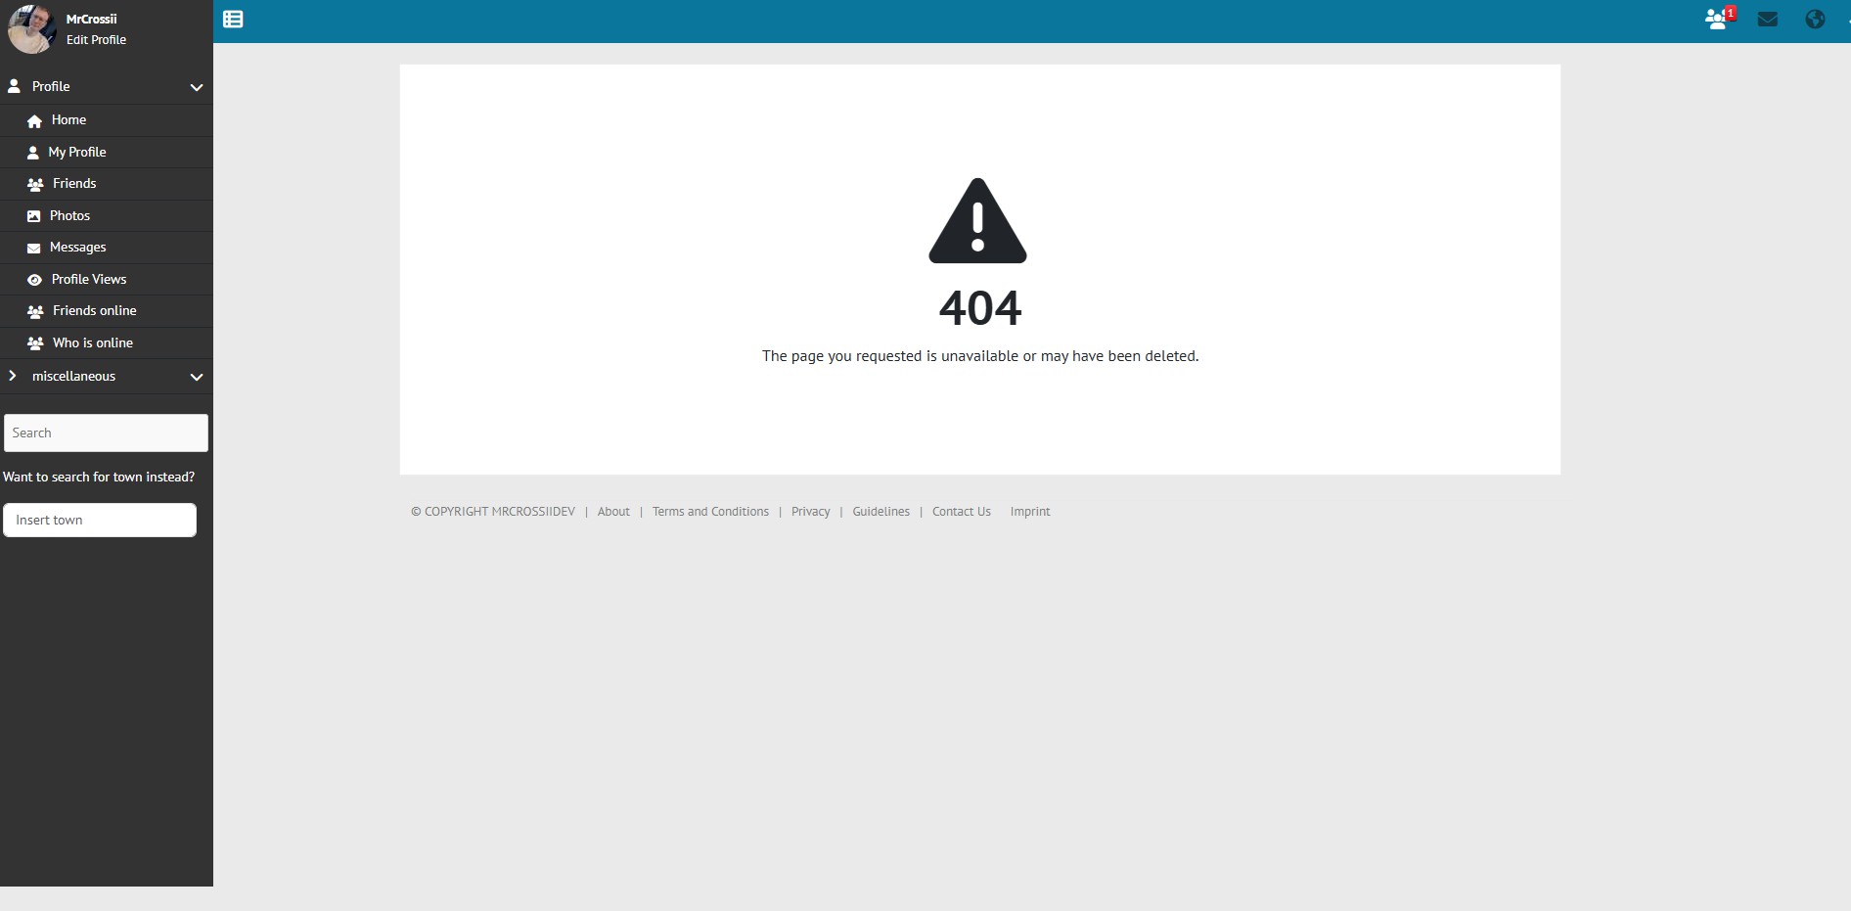Click the Friends online people icon
The width and height of the screenshot is (1851, 911).
point(35,311)
